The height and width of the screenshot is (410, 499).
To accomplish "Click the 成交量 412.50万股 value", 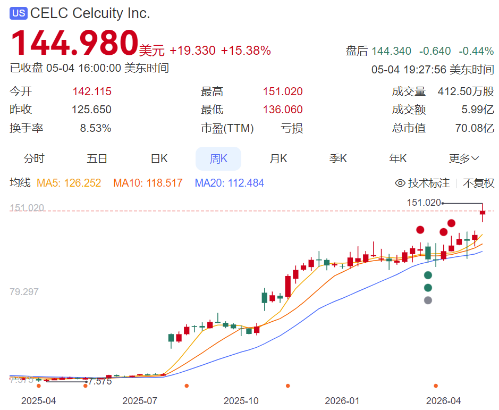I will click(x=466, y=92).
